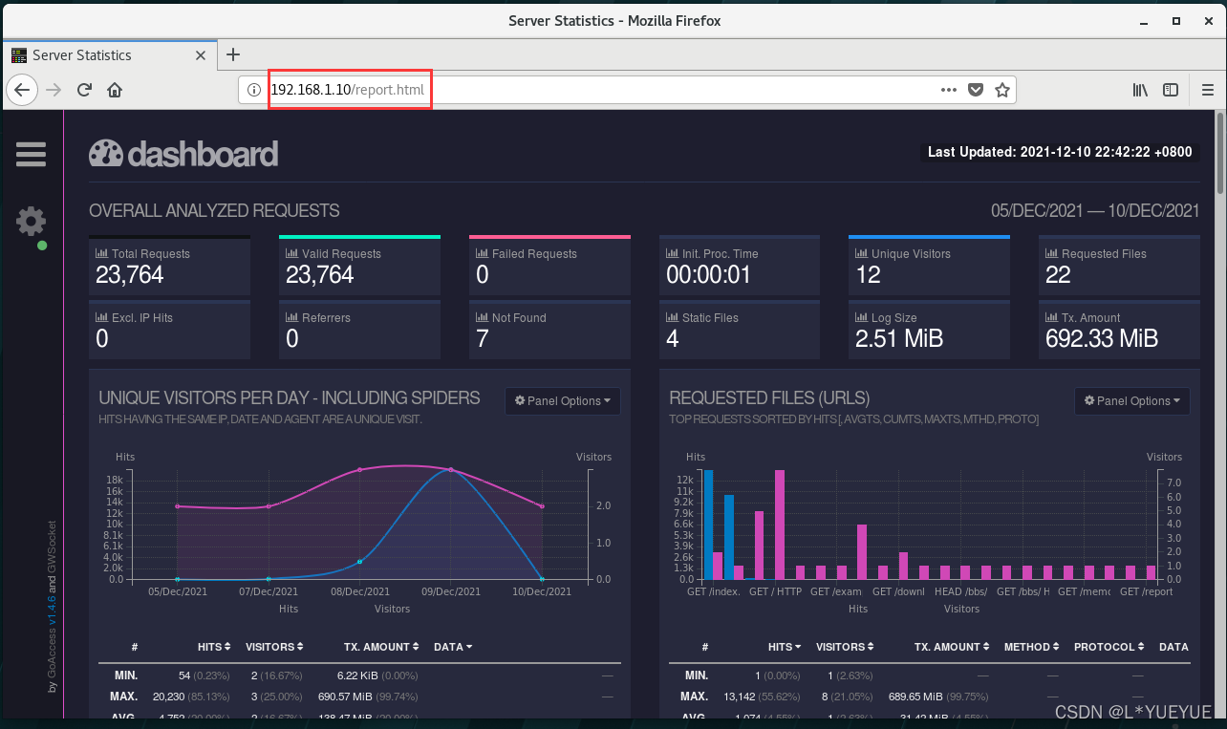
Task: Open the settings gear in the sidebar
Action: [x=31, y=221]
